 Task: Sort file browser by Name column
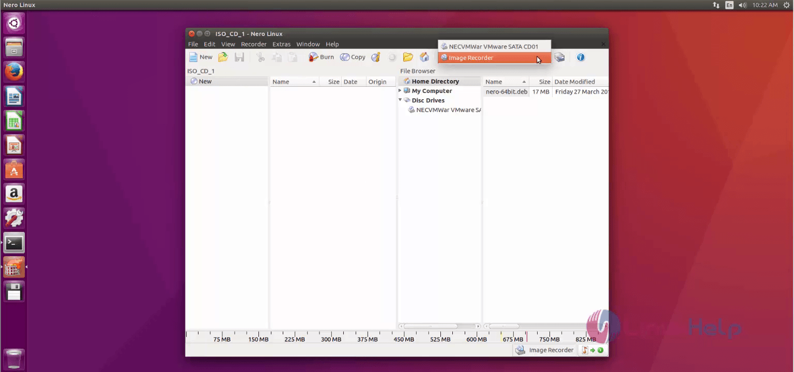pyautogui.click(x=506, y=82)
